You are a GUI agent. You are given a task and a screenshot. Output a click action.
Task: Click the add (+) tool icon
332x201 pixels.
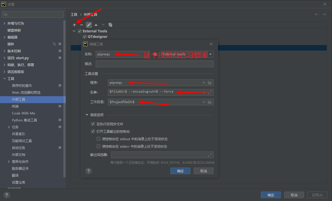coord(74,25)
